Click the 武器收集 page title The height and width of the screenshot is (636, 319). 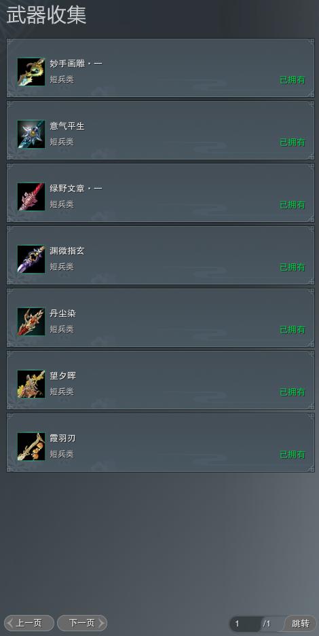46,16
